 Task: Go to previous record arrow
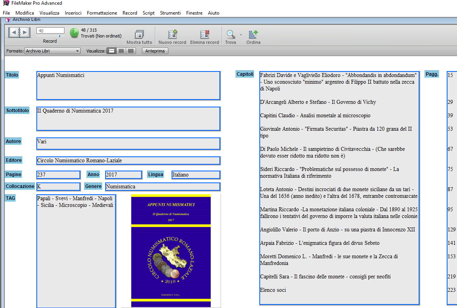[13, 32]
